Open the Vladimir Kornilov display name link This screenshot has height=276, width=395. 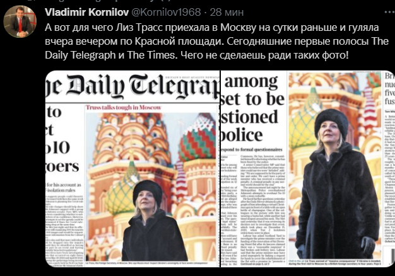pyautogui.click(x=86, y=12)
